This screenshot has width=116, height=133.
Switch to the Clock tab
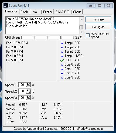click(x=24, y=12)
